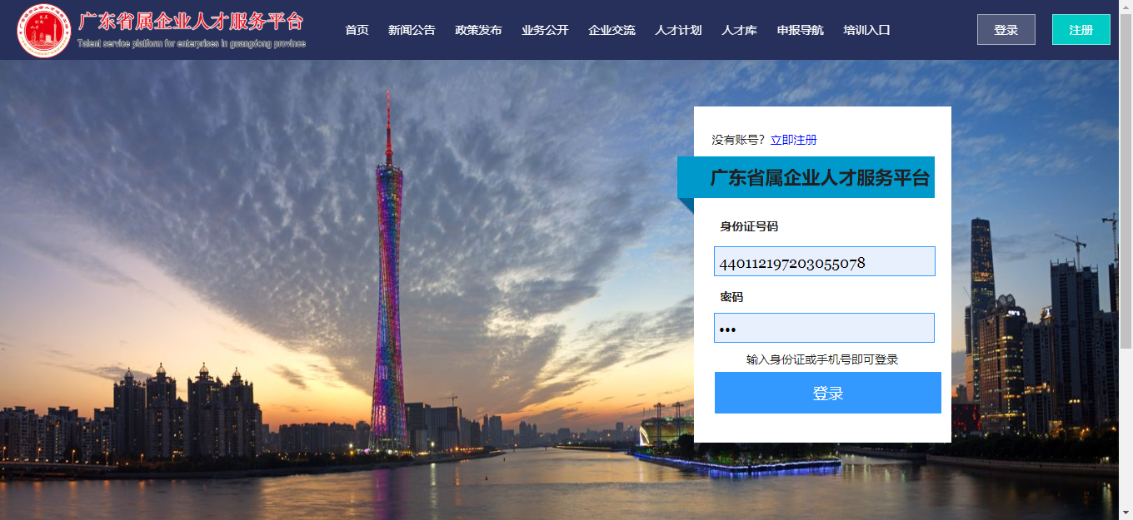Click the 登录 button in the header
The height and width of the screenshot is (520, 1133).
coord(1006,30)
